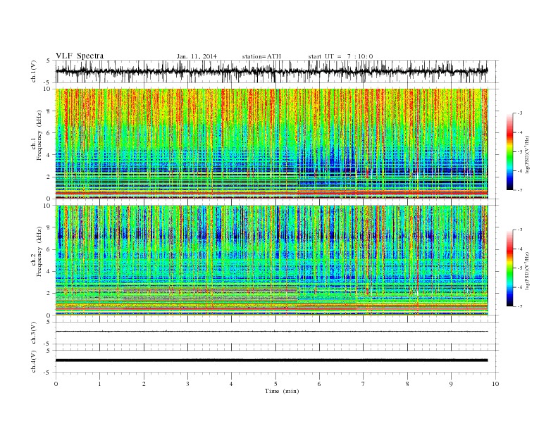Click the time axis tick label '0'
The image size is (558, 431).
(x=56, y=384)
